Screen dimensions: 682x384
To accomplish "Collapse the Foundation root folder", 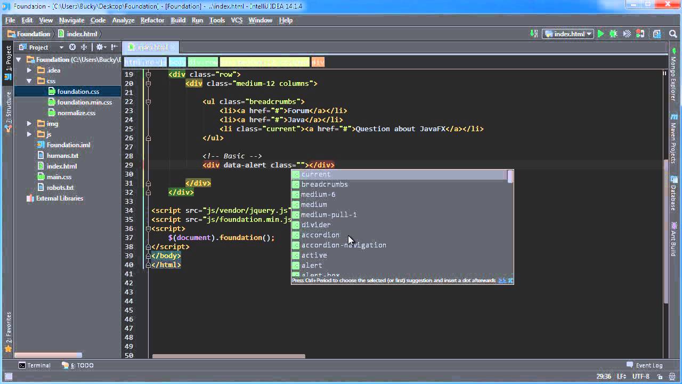I will 19,60.
